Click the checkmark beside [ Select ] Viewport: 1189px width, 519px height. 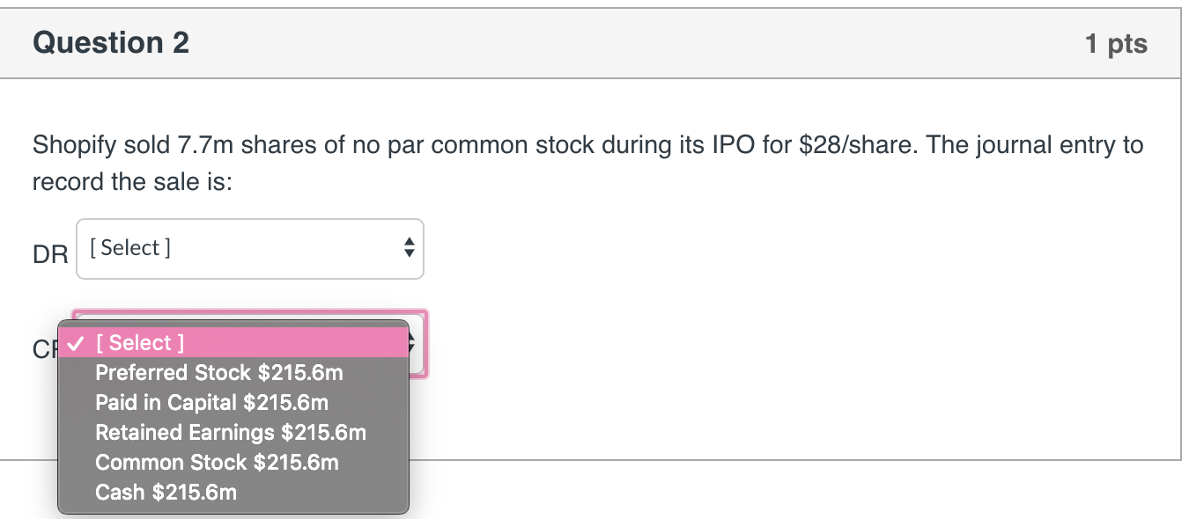pyautogui.click(x=76, y=343)
